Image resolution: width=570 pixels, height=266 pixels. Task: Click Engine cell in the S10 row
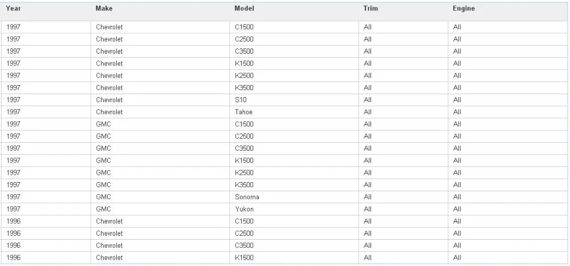tap(457, 100)
